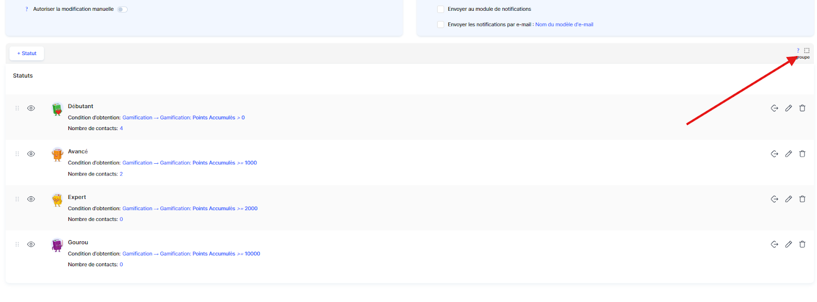Delete the Gourou status
Screen dimensions: 817x302
(x=802, y=244)
